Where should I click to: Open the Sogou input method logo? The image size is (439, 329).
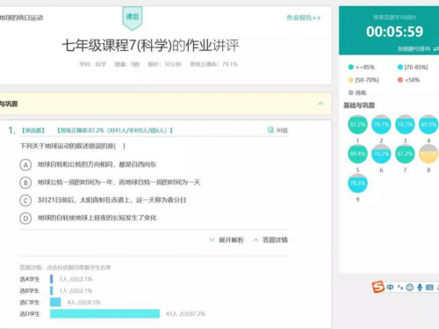coord(378,287)
